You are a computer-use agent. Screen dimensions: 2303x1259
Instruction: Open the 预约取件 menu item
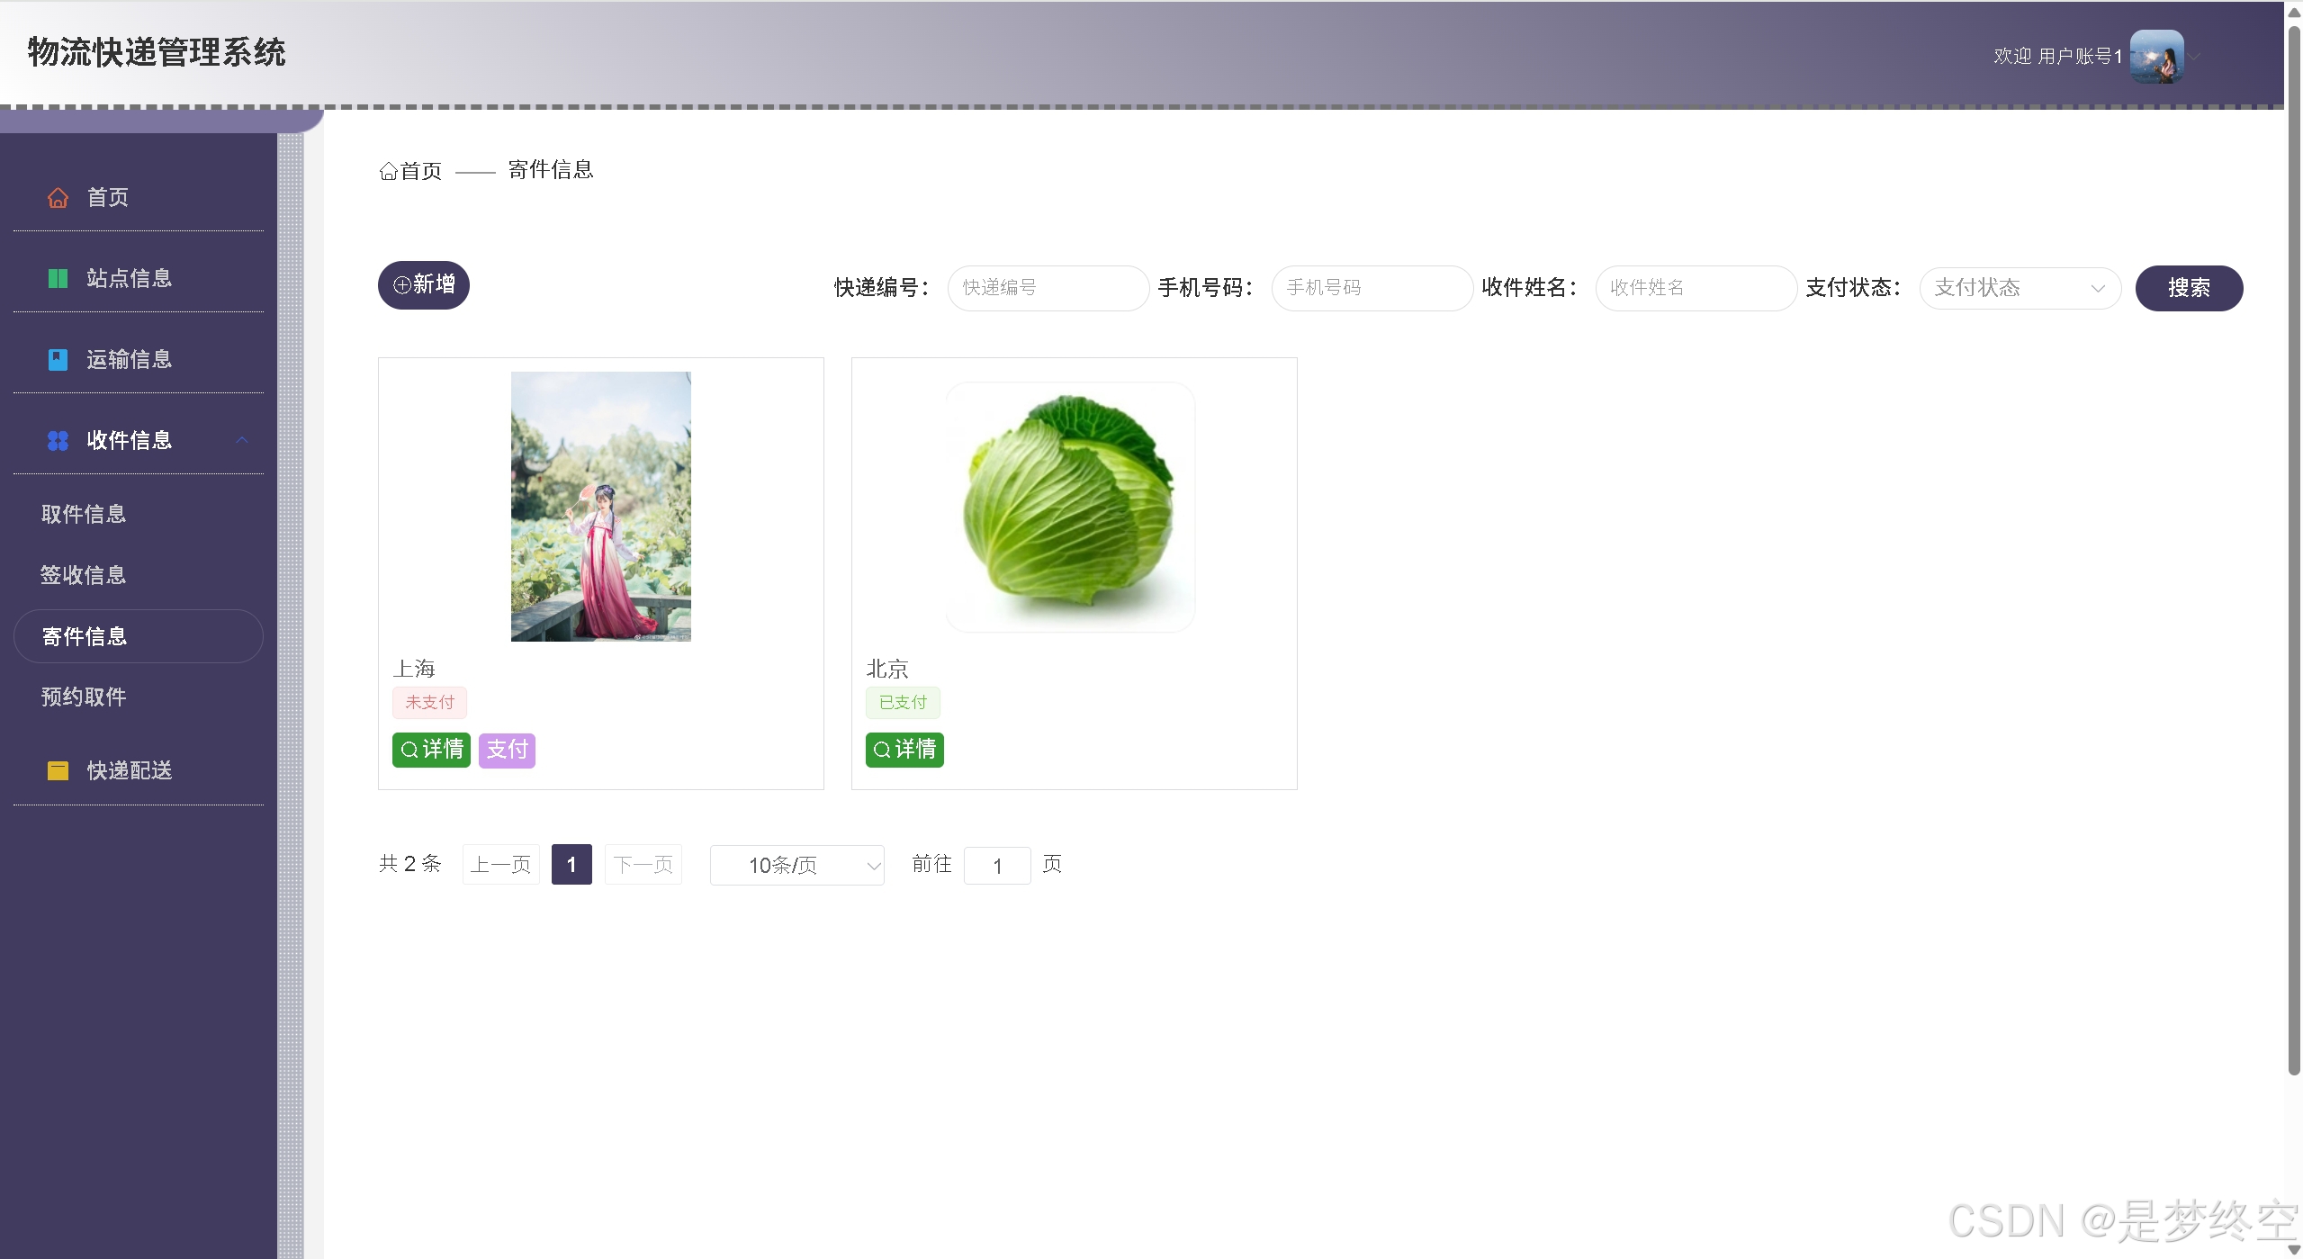tap(84, 697)
